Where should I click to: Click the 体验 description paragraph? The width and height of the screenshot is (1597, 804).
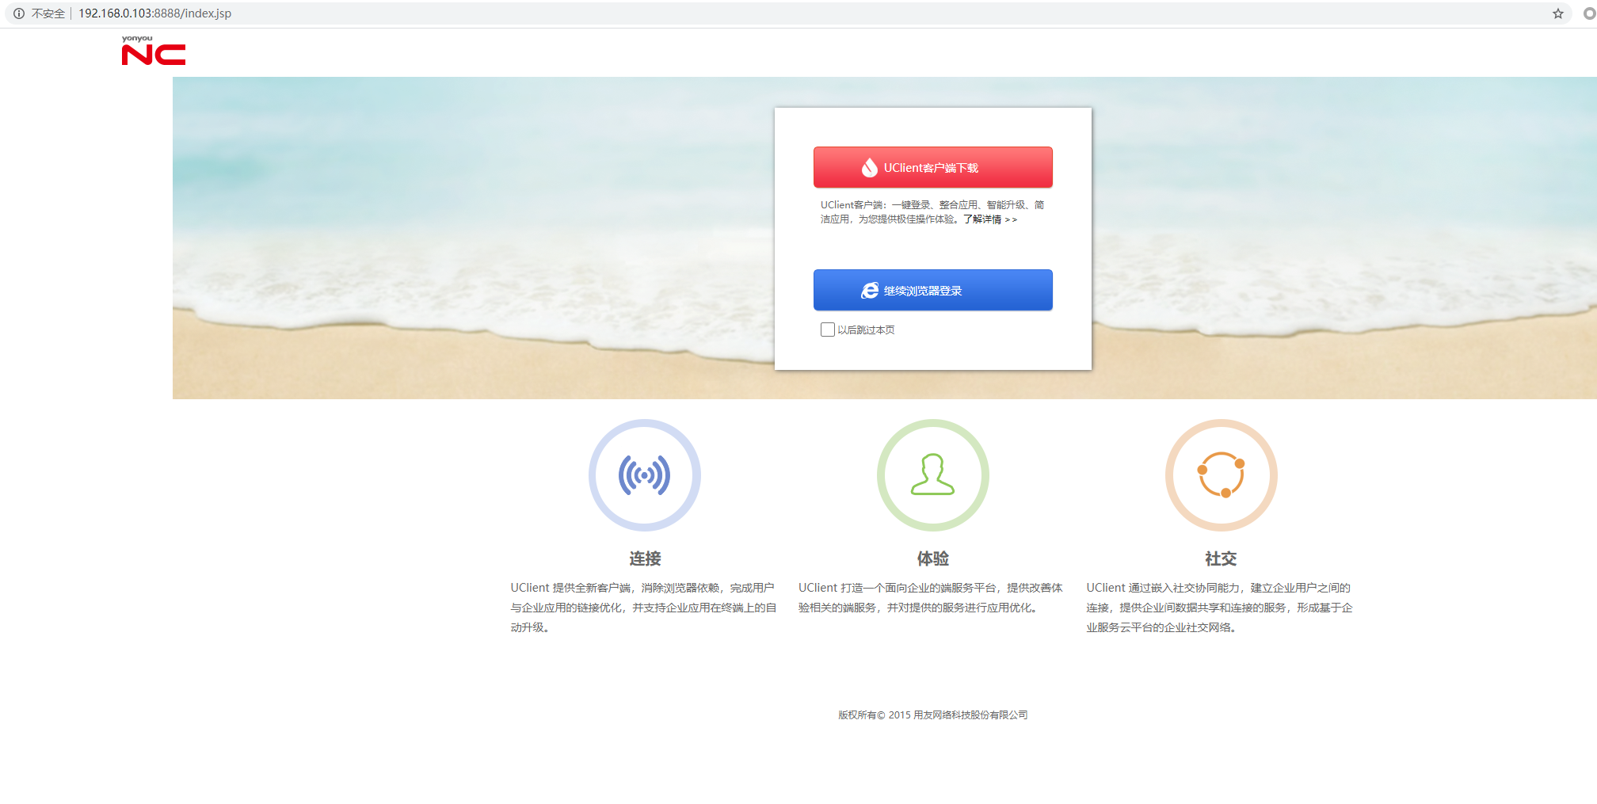click(931, 597)
